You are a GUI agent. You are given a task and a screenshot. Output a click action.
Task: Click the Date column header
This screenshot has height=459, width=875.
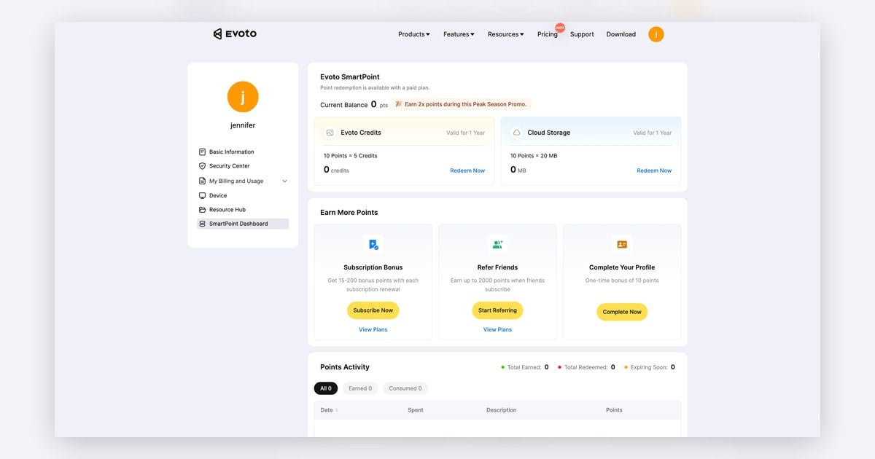pyautogui.click(x=327, y=410)
